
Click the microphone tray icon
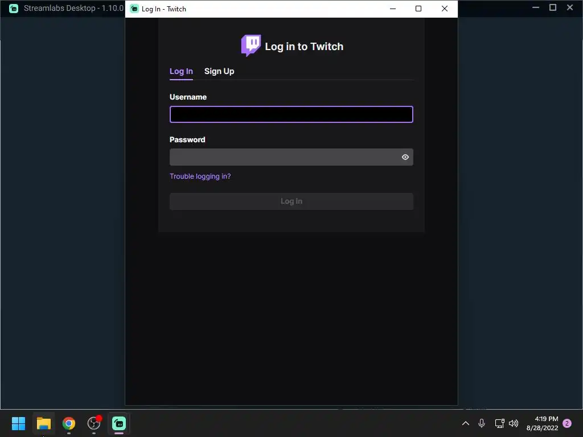tap(482, 423)
